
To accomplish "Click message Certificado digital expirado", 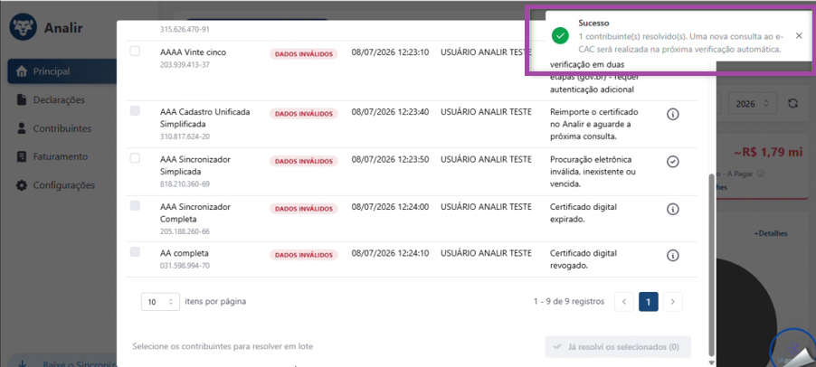I will pyautogui.click(x=584, y=213).
